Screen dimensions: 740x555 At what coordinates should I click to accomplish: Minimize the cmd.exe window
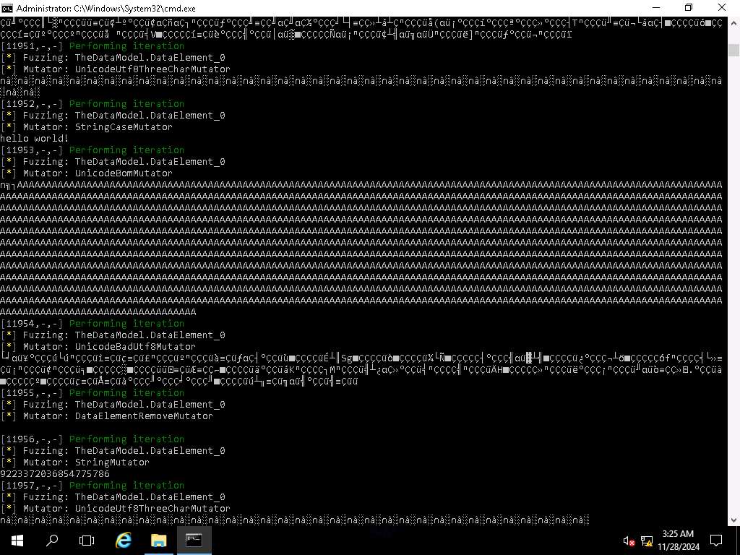click(655, 8)
